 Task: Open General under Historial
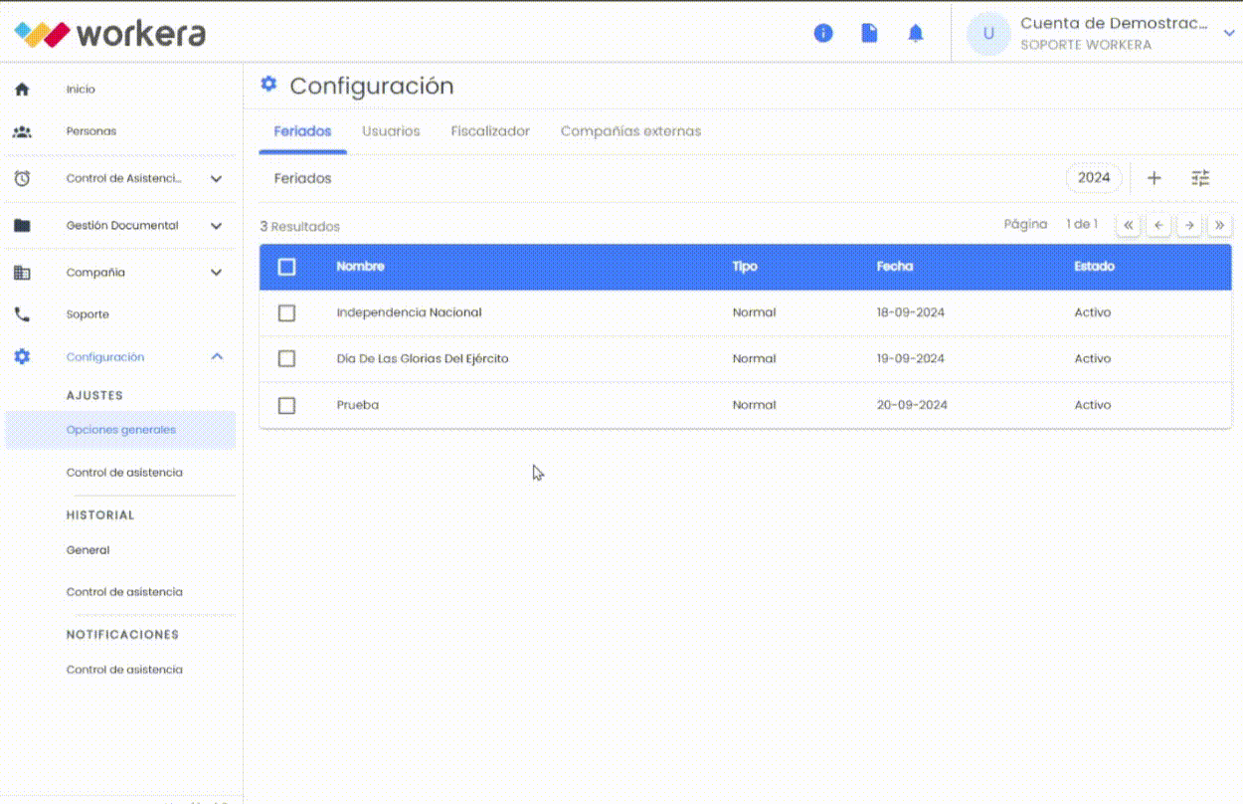coord(88,550)
